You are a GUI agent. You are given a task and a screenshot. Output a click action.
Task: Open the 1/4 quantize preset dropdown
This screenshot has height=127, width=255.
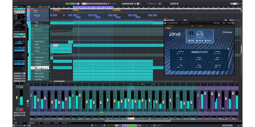[165, 4]
